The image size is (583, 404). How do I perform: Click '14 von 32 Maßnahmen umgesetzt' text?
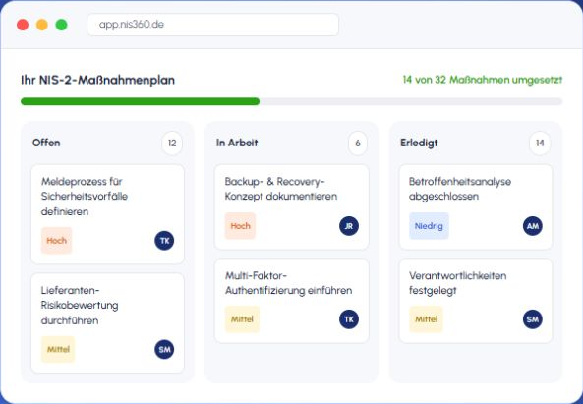click(x=483, y=80)
